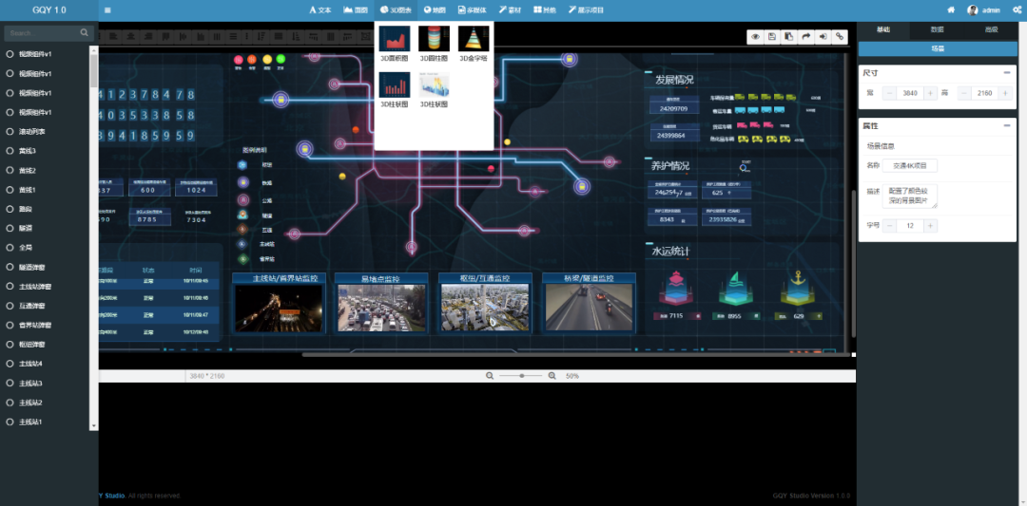Click the share arrow icon in canvas toolbar

[806, 37]
